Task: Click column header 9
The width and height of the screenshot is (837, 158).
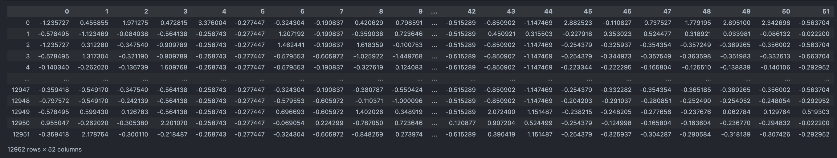Action: click(420, 12)
